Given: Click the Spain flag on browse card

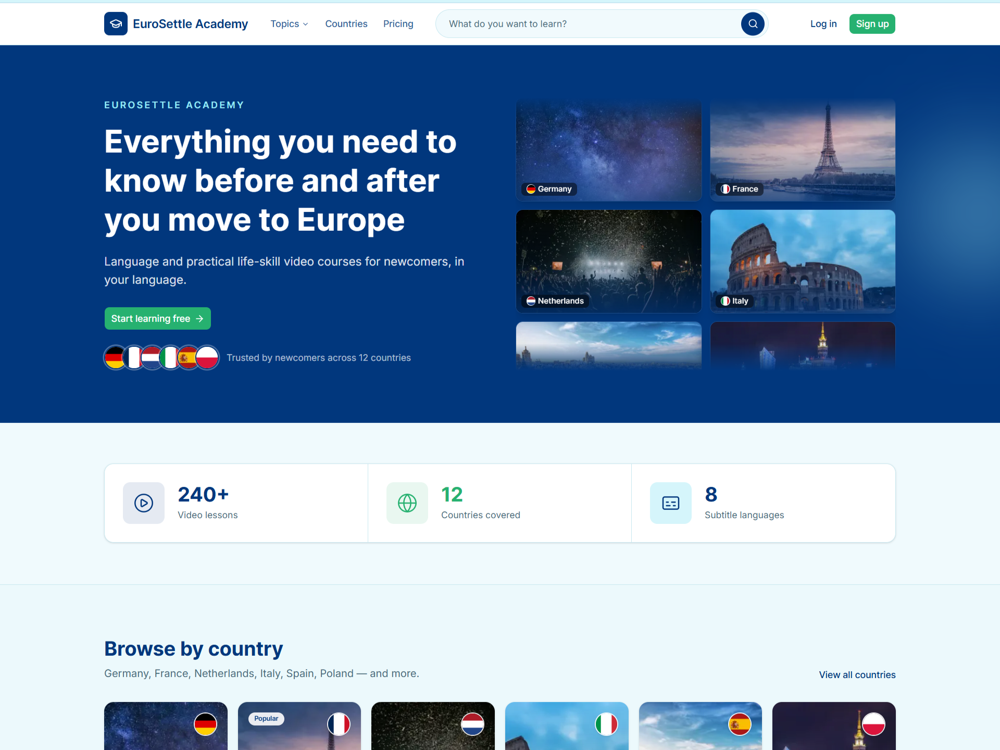Looking at the screenshot, I should [x=740, y=724].
